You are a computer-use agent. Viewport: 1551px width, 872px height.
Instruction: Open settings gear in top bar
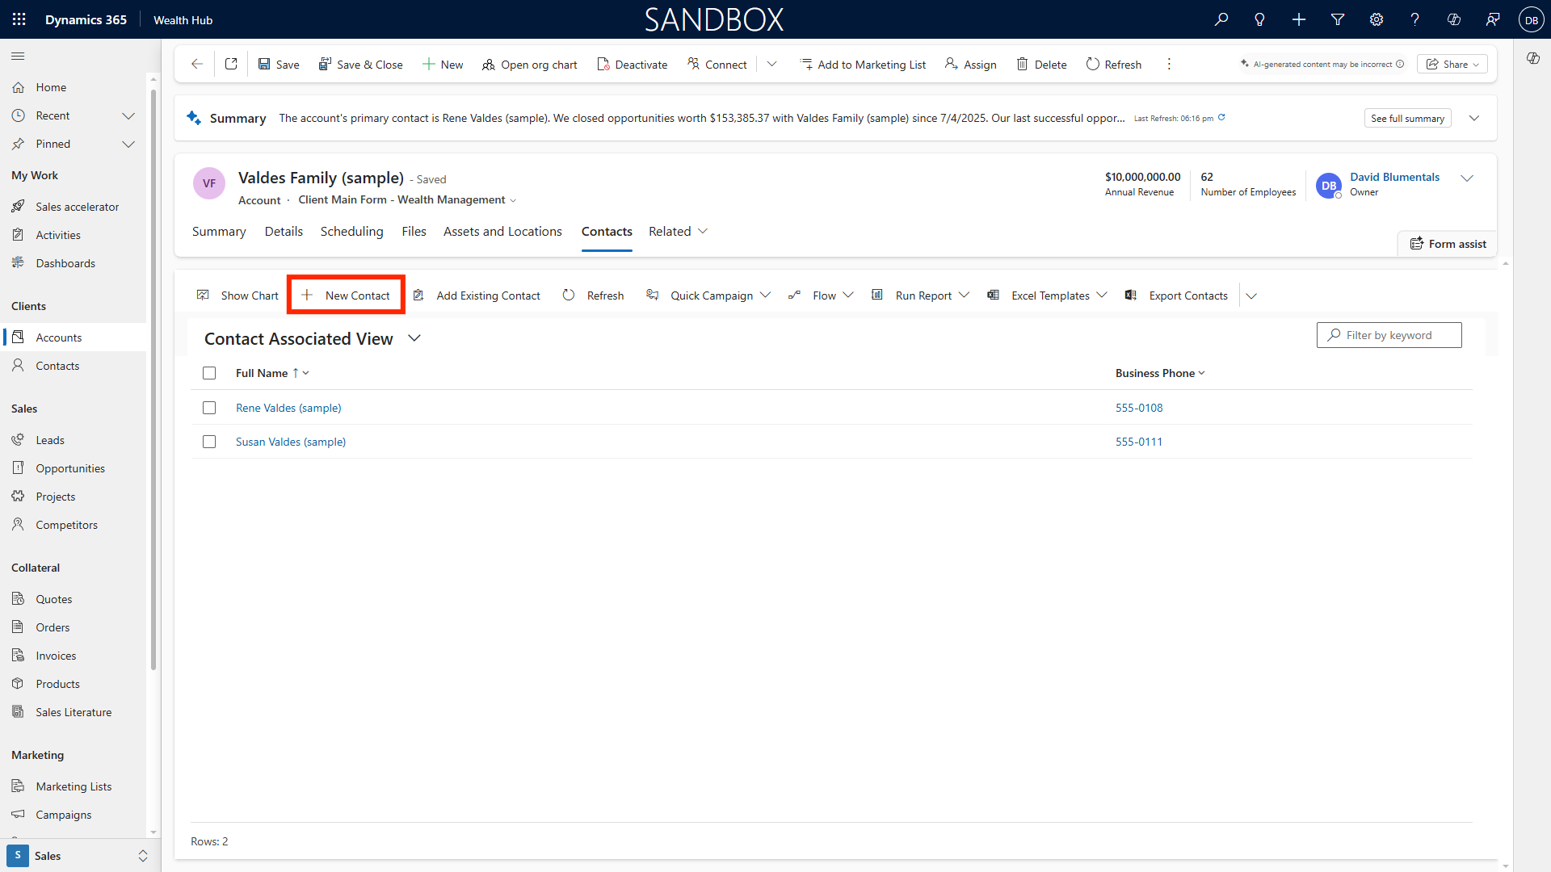click(x=1377, y=19)
